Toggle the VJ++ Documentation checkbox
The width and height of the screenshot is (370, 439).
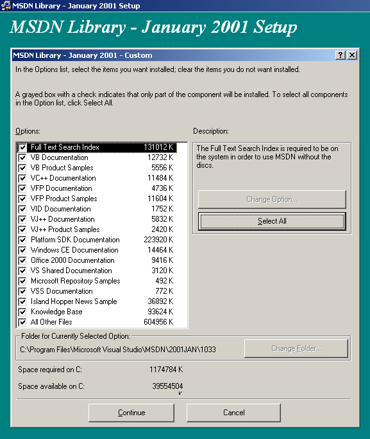click(x=22, y=219)
